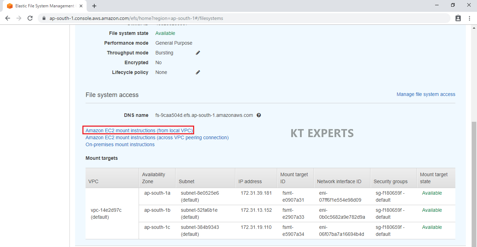The image size is (477, 247).
Task: Click IP address 172.31.19.110
Action: click(256, 227)
